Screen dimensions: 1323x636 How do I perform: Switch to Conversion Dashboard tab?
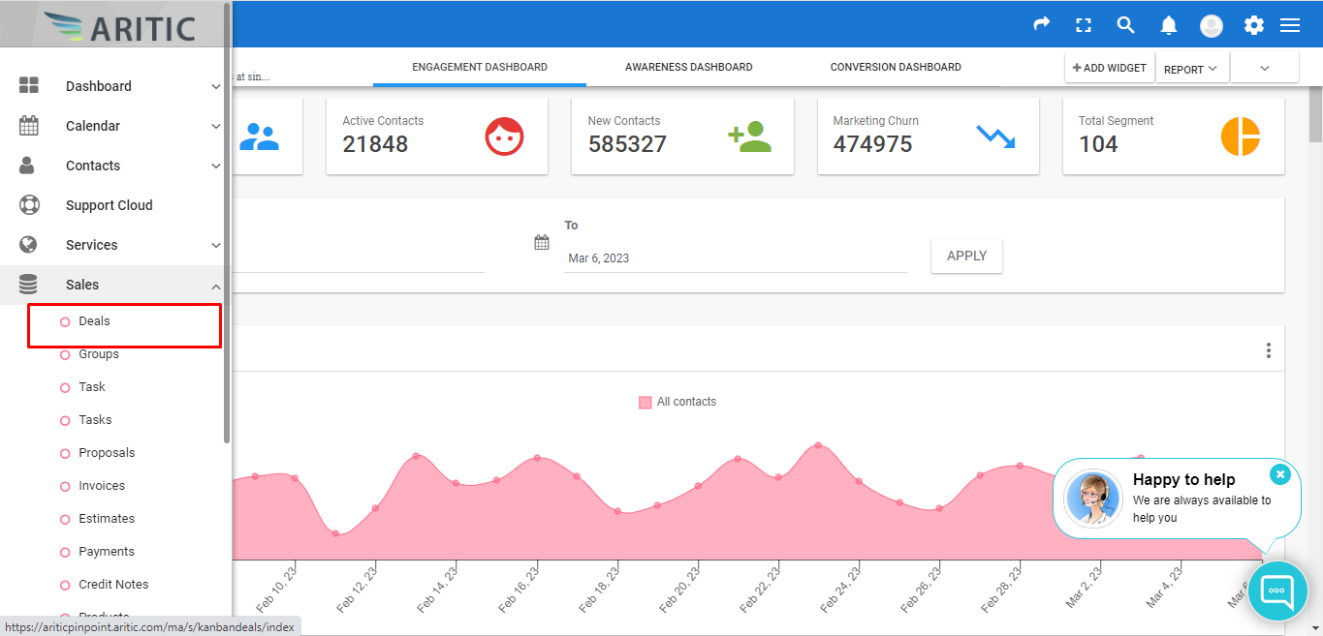[896, 67]
